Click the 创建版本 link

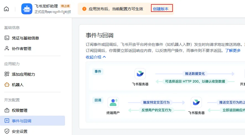click(x=161, y=9)
